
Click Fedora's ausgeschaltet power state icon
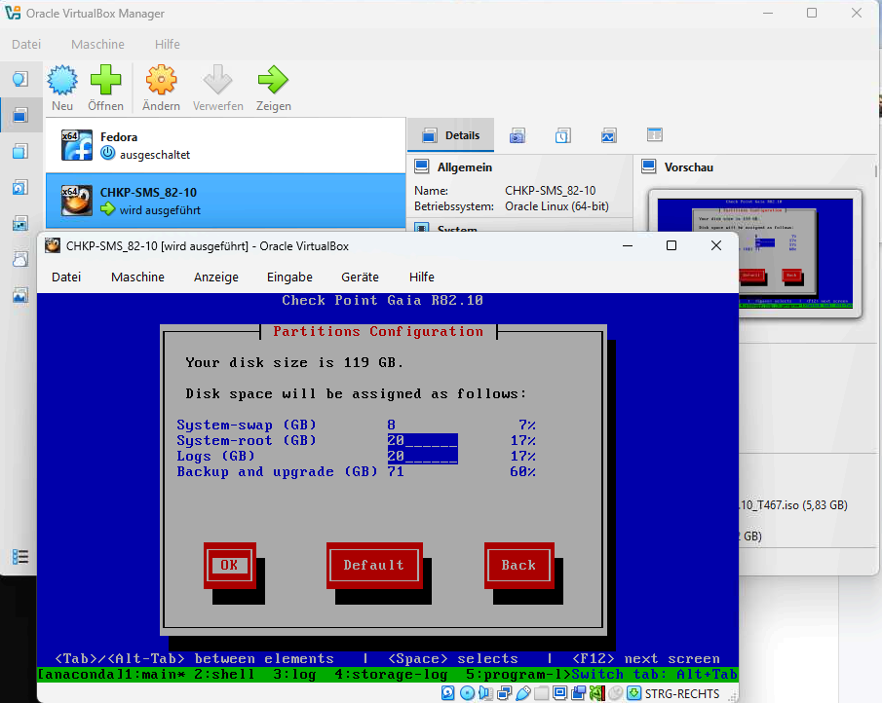click(x=108, y=153)
